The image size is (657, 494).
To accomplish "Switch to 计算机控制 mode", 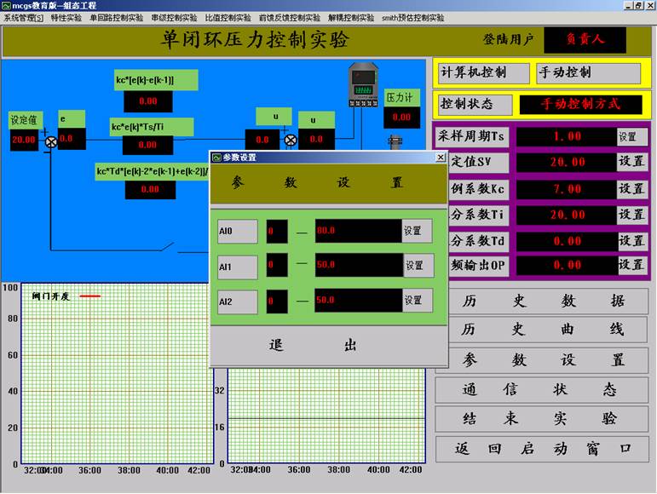I will click(481, 73).
